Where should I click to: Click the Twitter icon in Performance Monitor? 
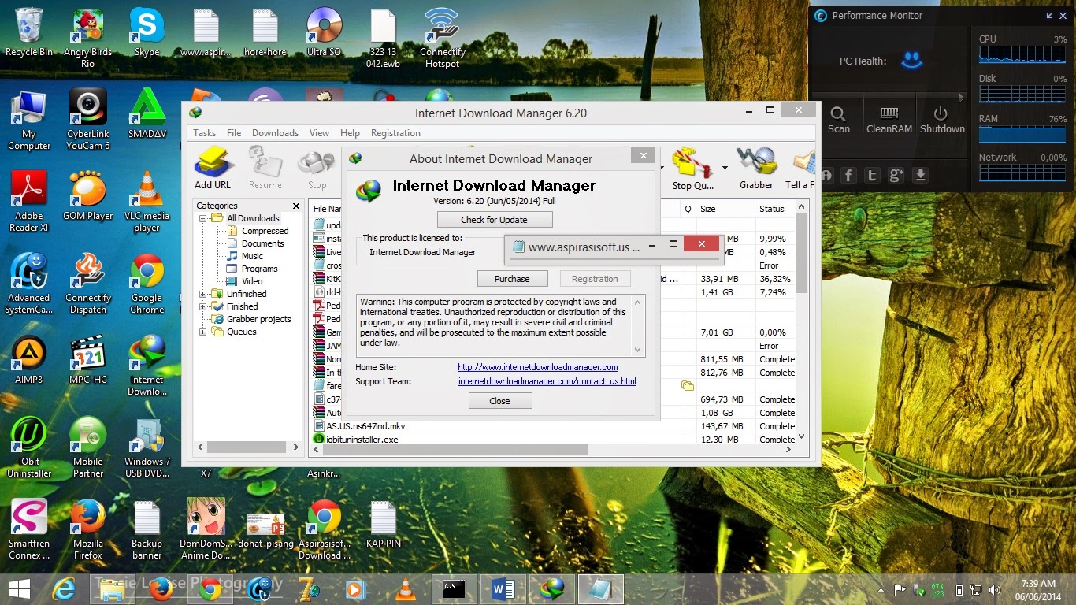(x=872, y=176)
